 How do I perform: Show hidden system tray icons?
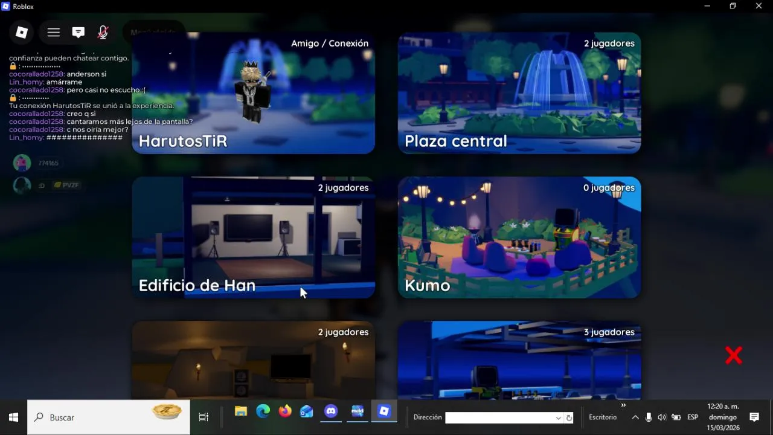coord(635,417)
